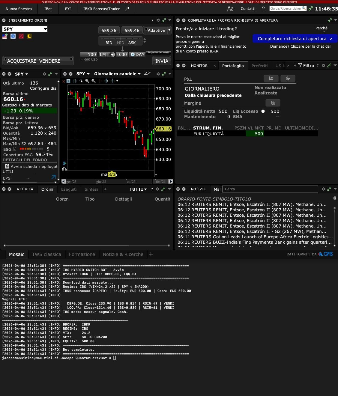This screenshot has height=396, width=338.
Task: Expand chart toolbar small dropdown arrow
Action: (117, 81)
